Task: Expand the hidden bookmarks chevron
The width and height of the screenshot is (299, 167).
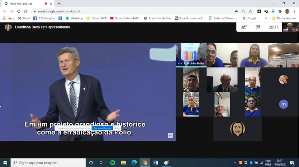Action: tap(266, 18)
